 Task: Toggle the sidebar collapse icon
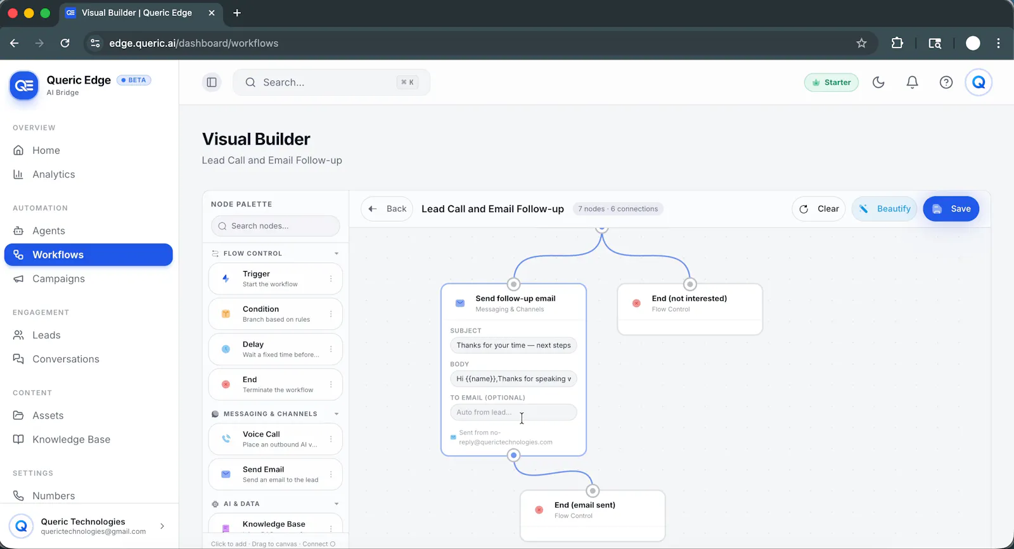(x=212, y=82)
